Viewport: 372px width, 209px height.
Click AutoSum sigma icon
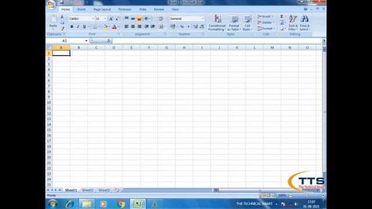coord(281,16)
